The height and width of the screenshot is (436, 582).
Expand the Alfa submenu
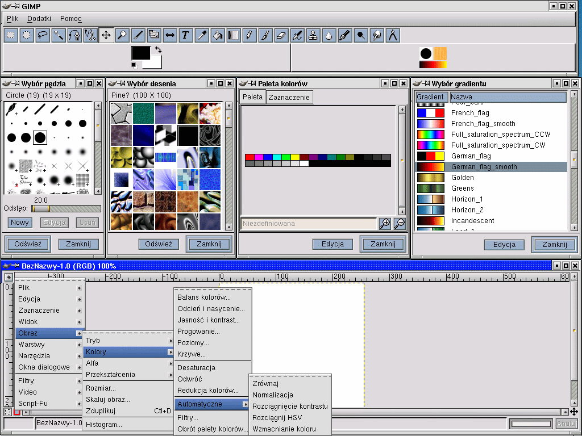click(128, 363)
